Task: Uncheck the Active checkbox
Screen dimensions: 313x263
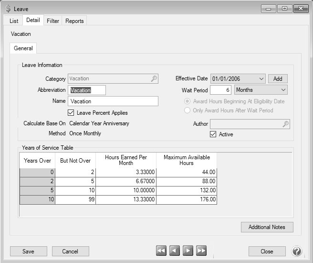Action: pyautogui.click(x=213, y=134)
